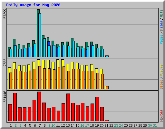165x129 pixels.
Task: Click the 57399 axis value
Action: pos(5,14)
